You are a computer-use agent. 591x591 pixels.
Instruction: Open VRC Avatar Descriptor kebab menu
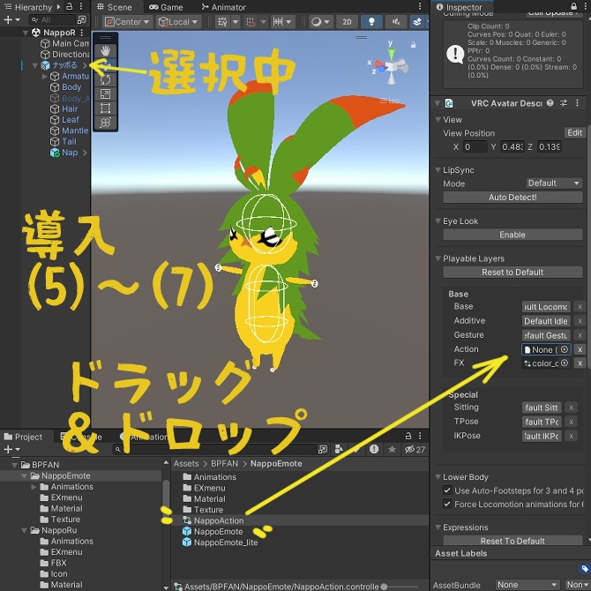577,103
